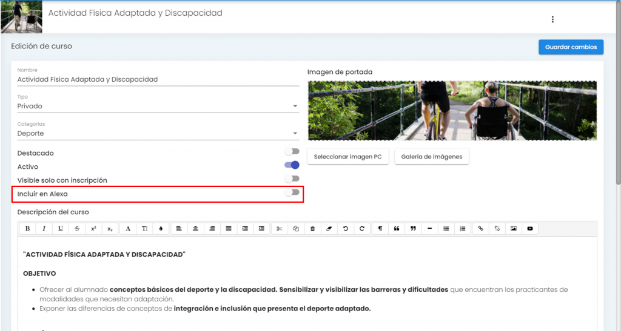
Task: Insert a hyperlink with the link icon
Action: click(x=481, y=229)
